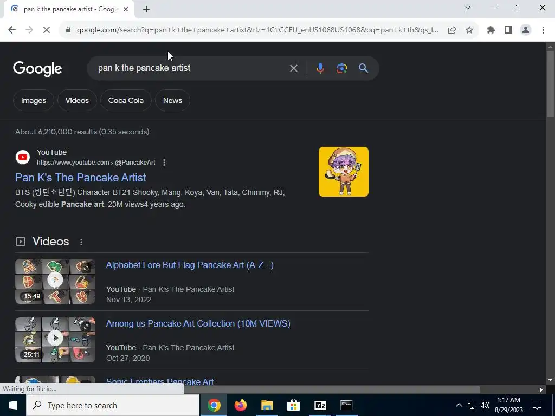Click the horizontal scrollbar thumb

(332, 389)
